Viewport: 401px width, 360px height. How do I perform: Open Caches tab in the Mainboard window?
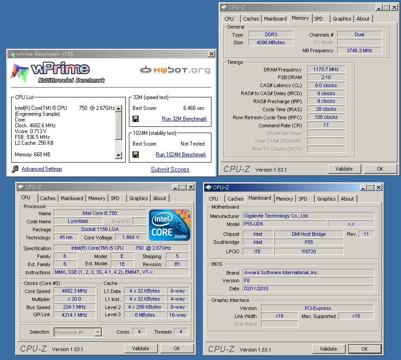[235, 199]
